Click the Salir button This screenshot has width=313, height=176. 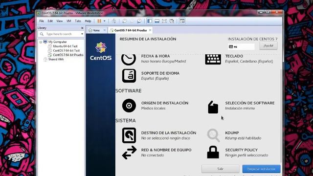(220, 169)
